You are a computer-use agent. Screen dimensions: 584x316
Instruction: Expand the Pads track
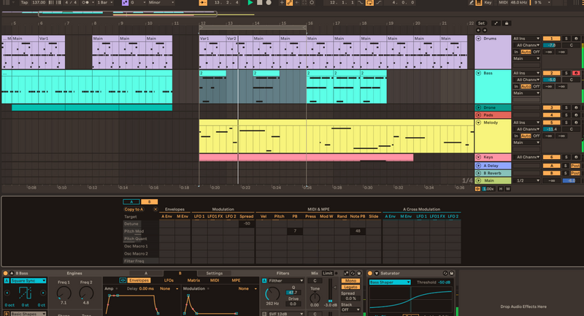479,115
